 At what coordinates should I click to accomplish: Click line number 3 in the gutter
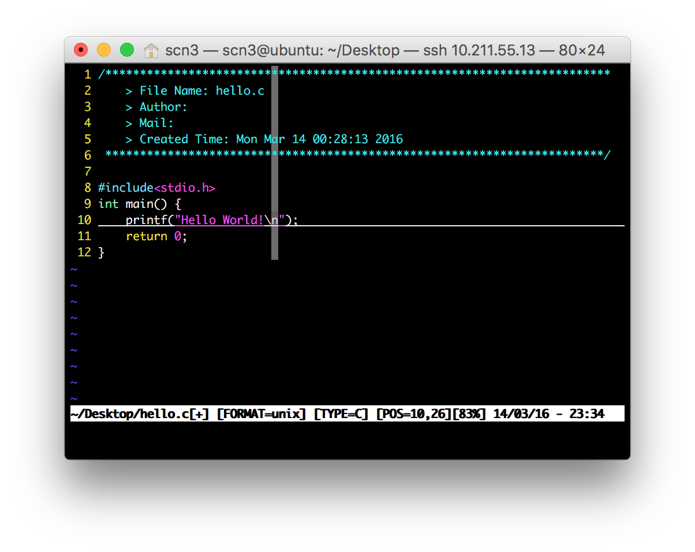pyautogui.click(x=88, y=107)
